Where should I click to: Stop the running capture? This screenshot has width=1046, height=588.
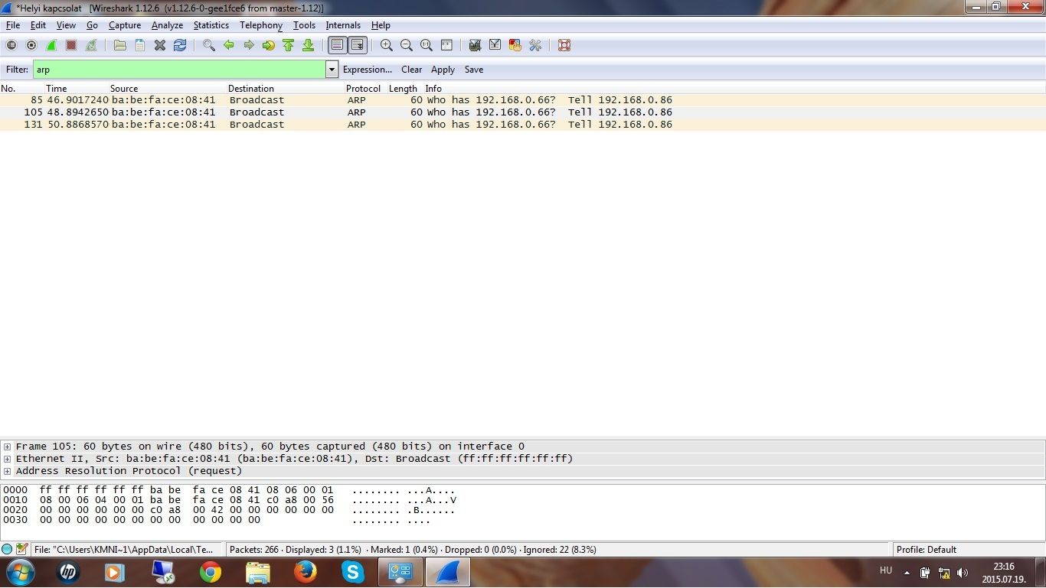(71, 45)
